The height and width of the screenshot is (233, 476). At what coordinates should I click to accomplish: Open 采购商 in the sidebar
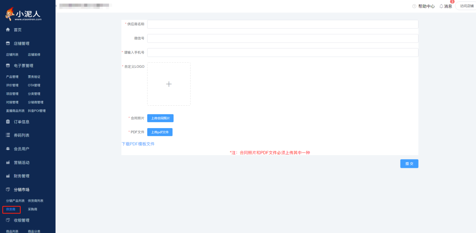pyautogui.click(x=32, y=209)
